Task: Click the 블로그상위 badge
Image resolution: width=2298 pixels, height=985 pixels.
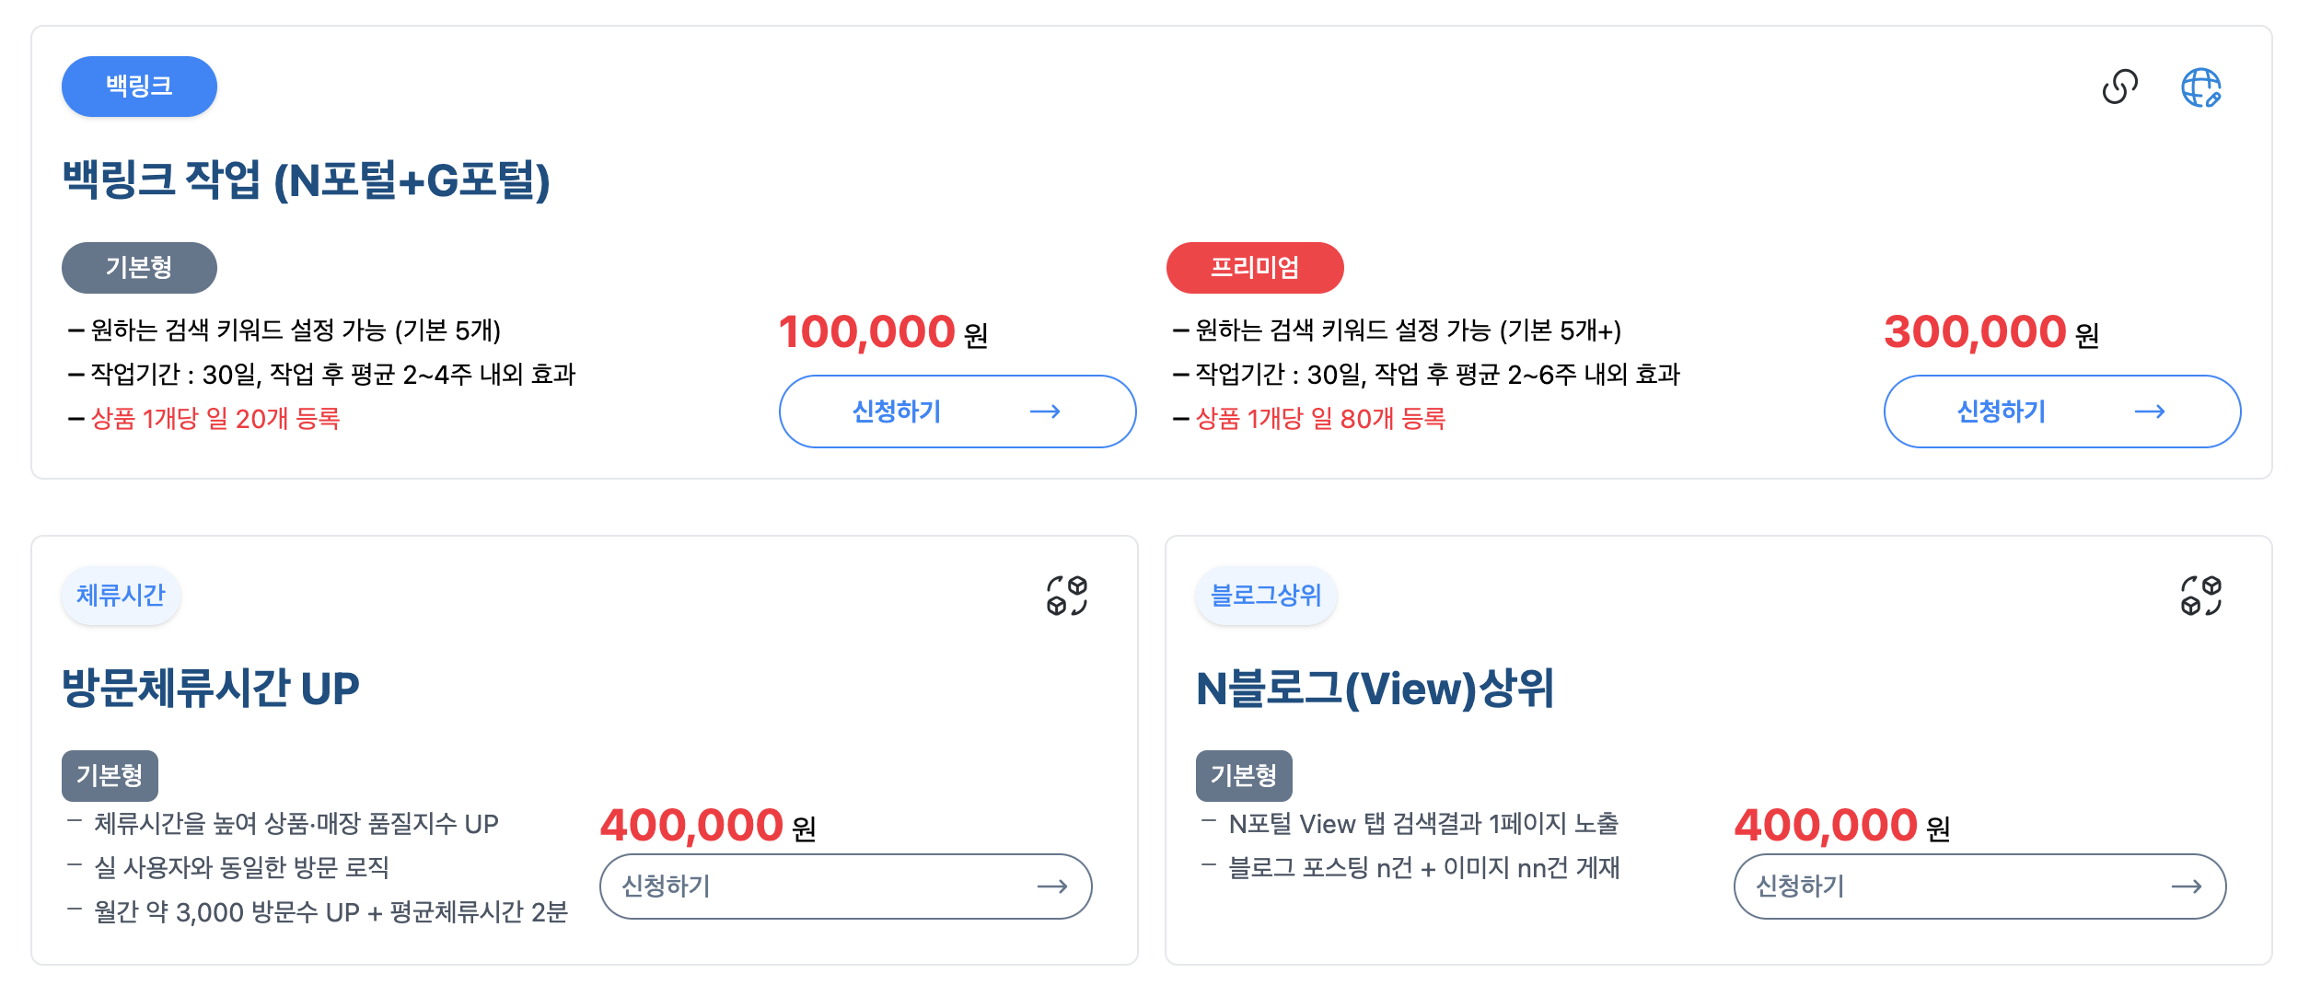Action: 1266,596
